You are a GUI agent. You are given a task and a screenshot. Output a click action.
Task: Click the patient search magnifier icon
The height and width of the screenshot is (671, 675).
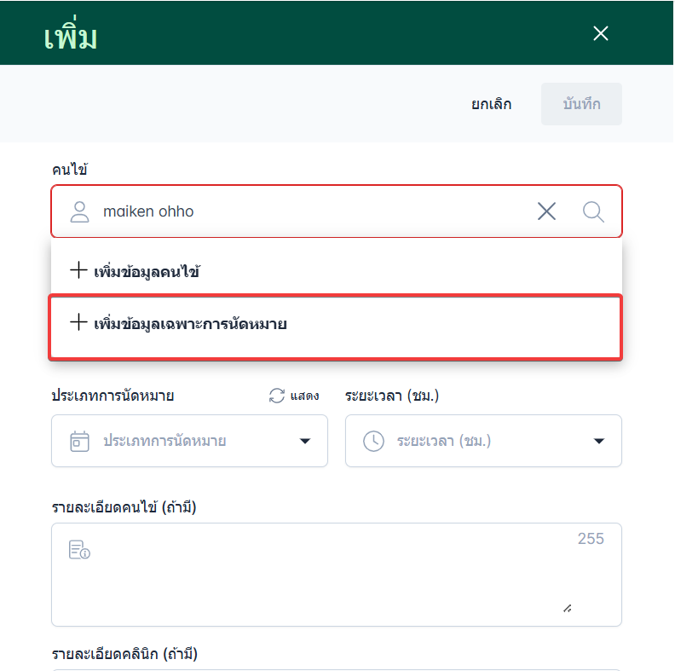tap(593, 211)
